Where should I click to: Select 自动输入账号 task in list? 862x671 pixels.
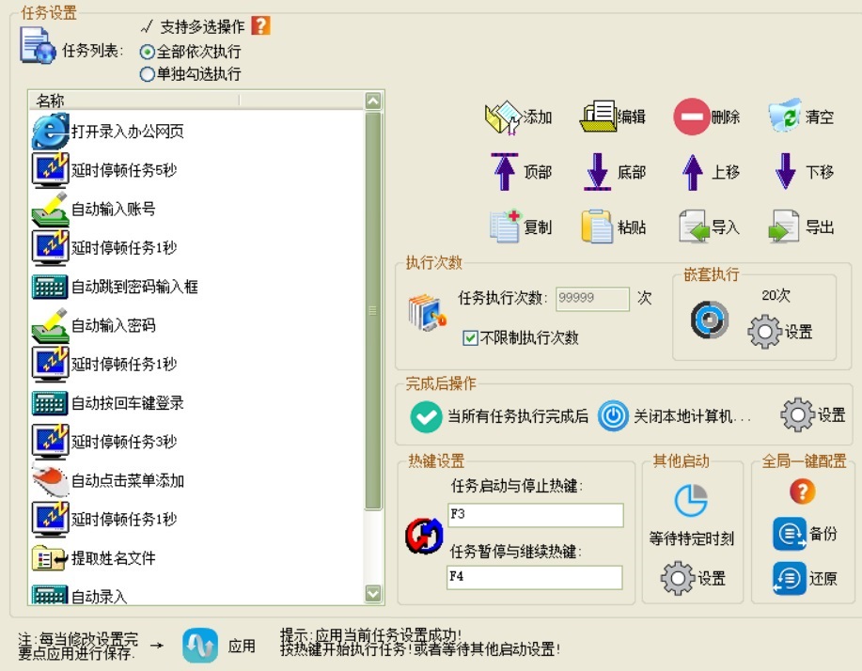[x=113, y=209]
